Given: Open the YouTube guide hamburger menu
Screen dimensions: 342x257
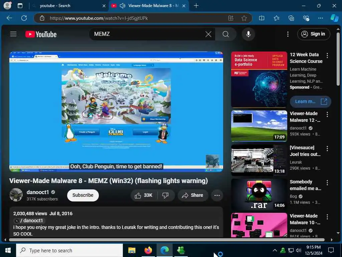Looking at the screenshot, I should [x=13, y=34].
